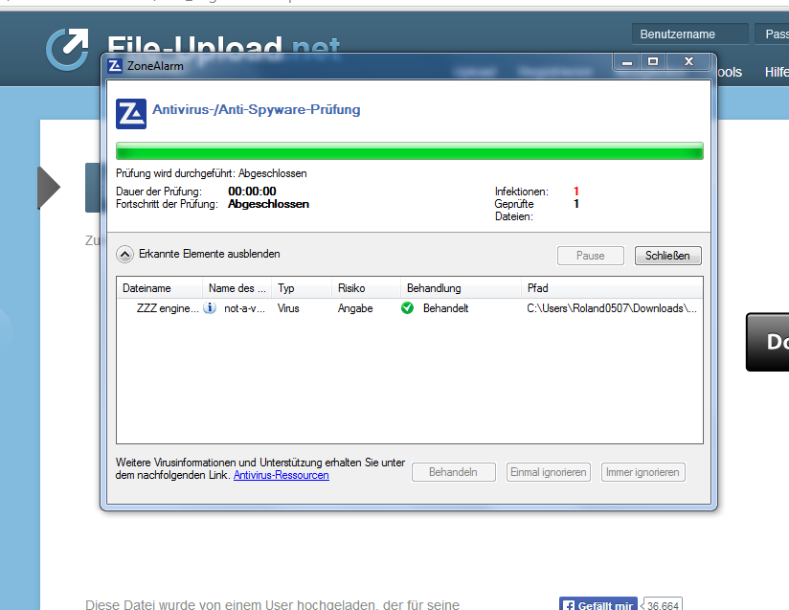Click the C:\Users\Roland0507\Downloads path cell

[612, 308]
